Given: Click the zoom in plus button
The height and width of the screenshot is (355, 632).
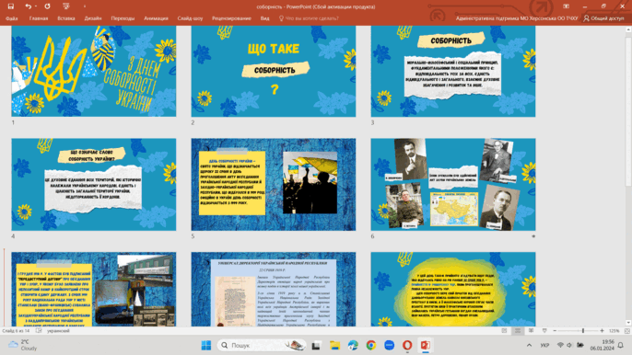Looking at the screenshot, I should [x=603, y=331].
